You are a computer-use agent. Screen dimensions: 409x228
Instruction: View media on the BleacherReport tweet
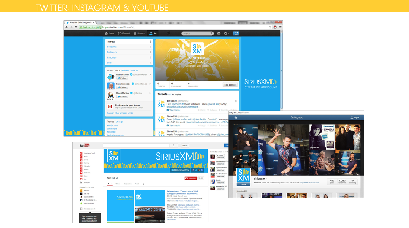pyautogui.click(x=173, y=125)
